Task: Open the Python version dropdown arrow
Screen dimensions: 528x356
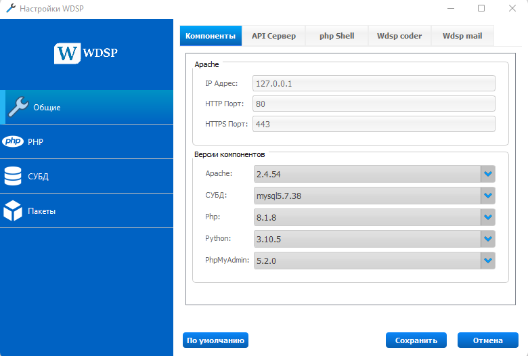Action: point(488,239)
